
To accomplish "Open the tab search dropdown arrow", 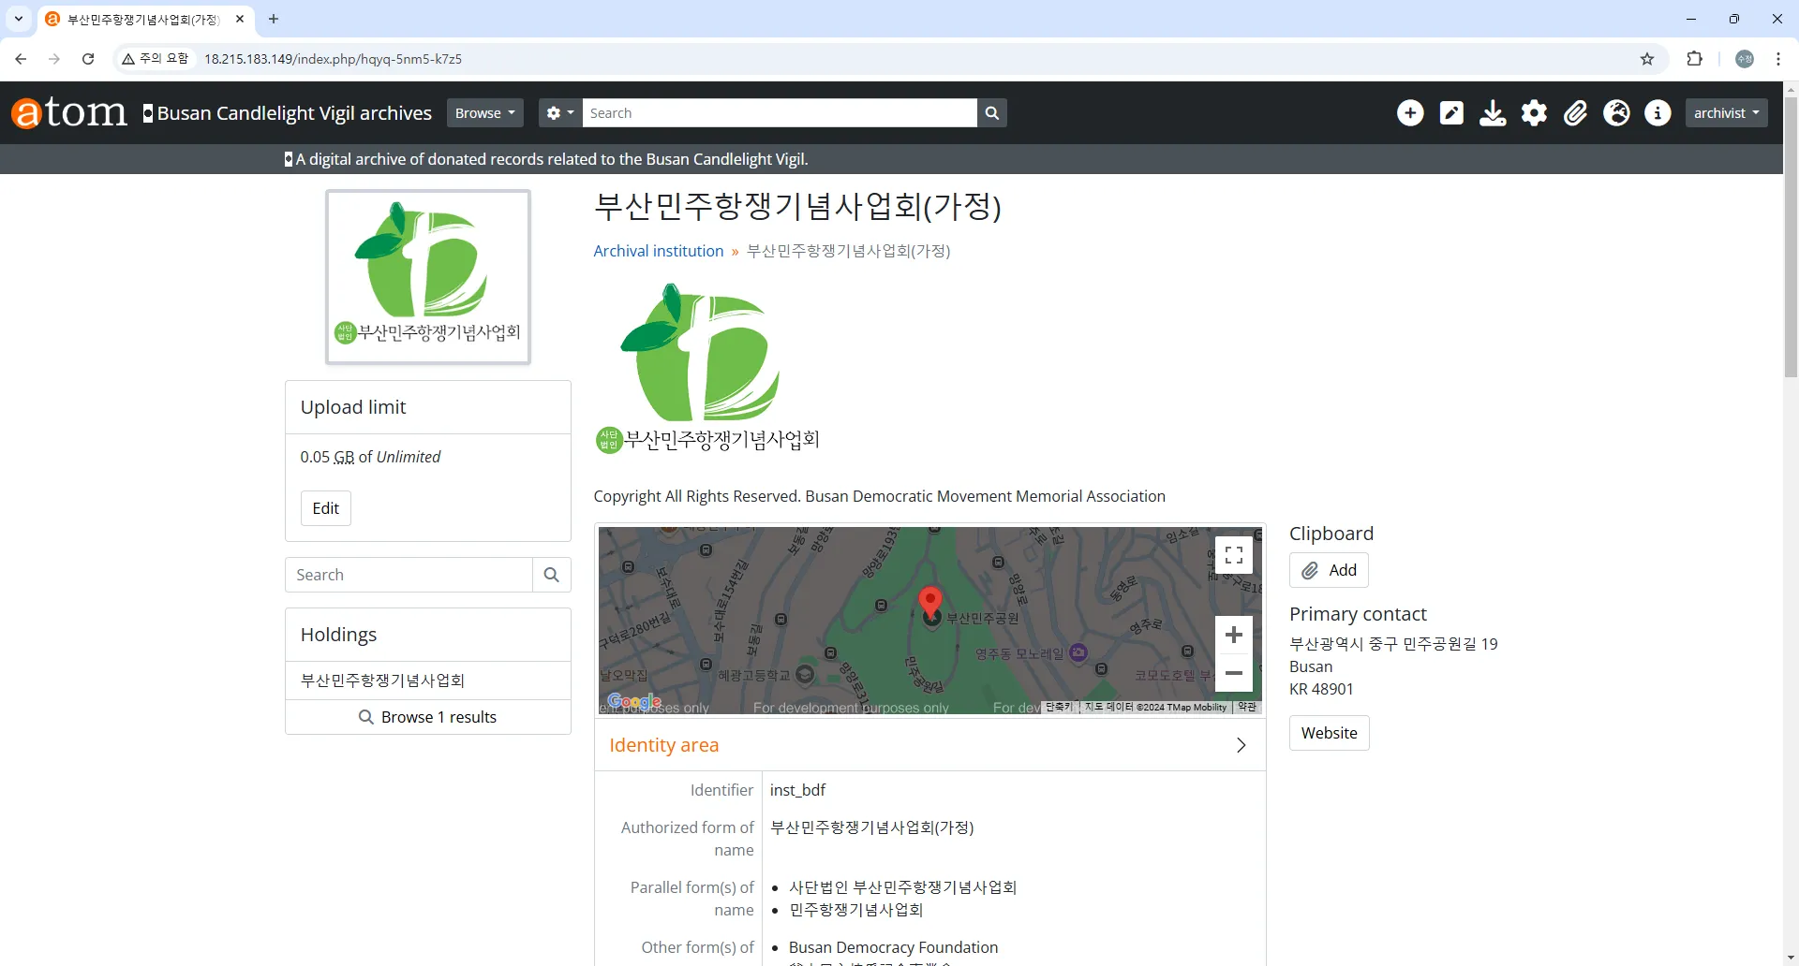I will (19, 19).
